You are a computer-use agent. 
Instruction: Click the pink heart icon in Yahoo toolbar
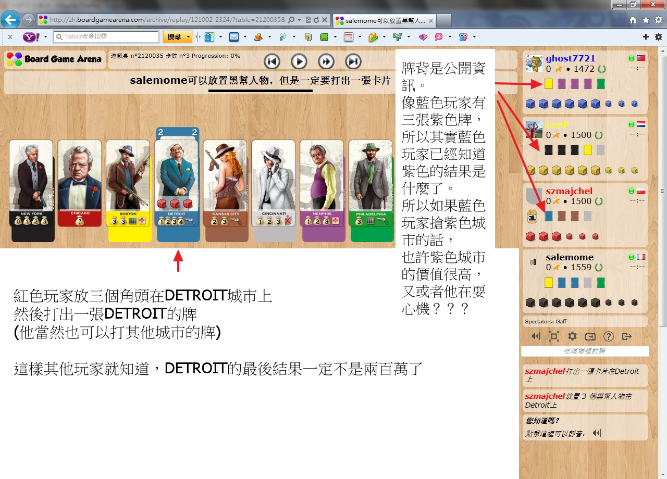point(423,37)
